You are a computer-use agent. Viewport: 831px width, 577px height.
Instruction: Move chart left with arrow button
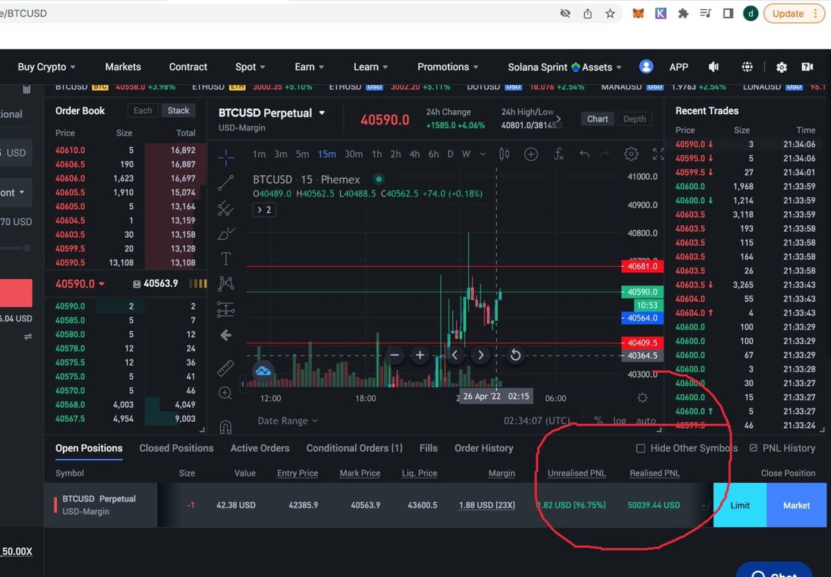point(455,355)
